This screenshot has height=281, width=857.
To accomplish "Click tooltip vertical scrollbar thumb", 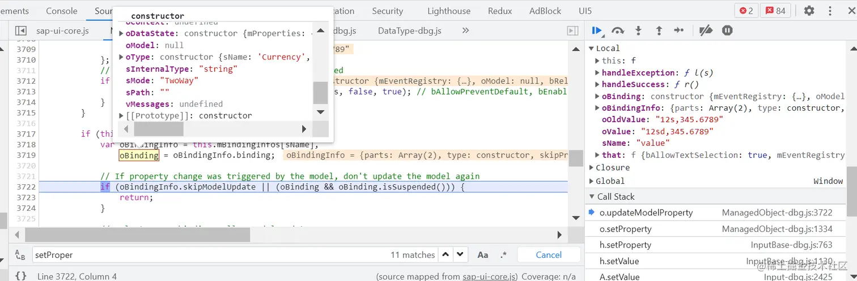I will point(320,93).
